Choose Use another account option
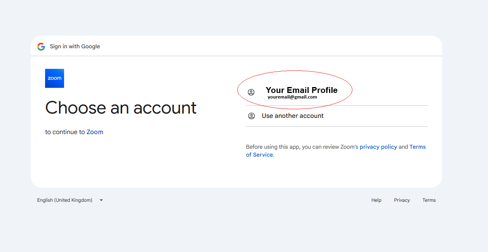488x252 pixels. [x=337, y=116]
